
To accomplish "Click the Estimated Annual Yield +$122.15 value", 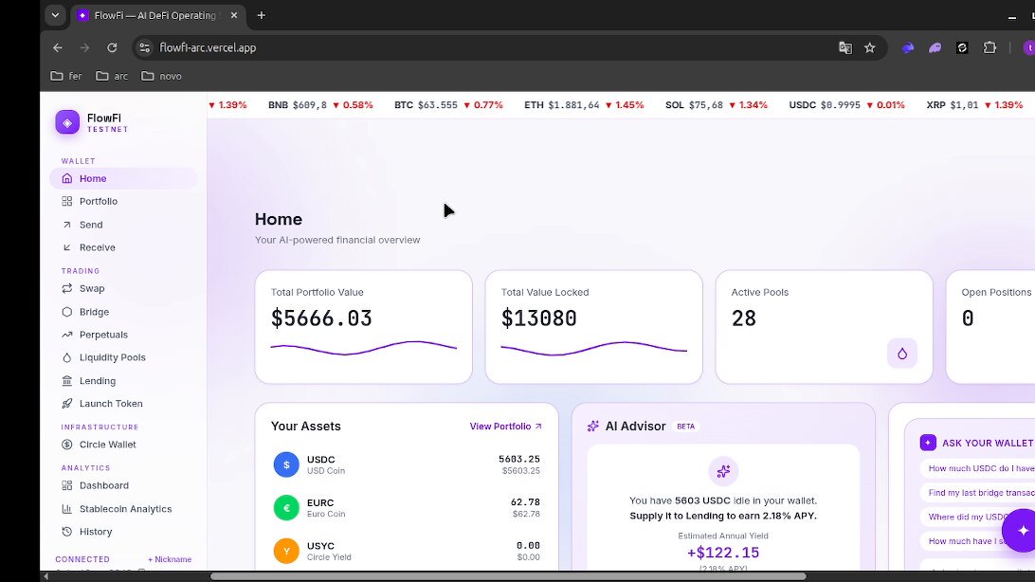I will (x=723, y=553).
